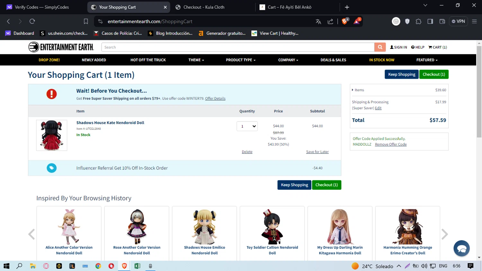Click the Brave Rewards triangle icon
The image size is (482, 271).
(357, 21)
